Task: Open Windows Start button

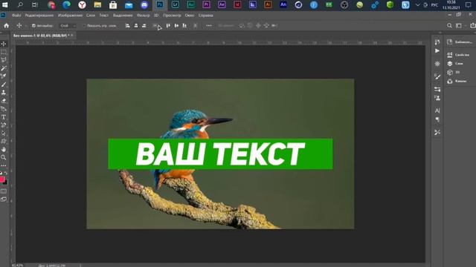Action: pos(5,5)
